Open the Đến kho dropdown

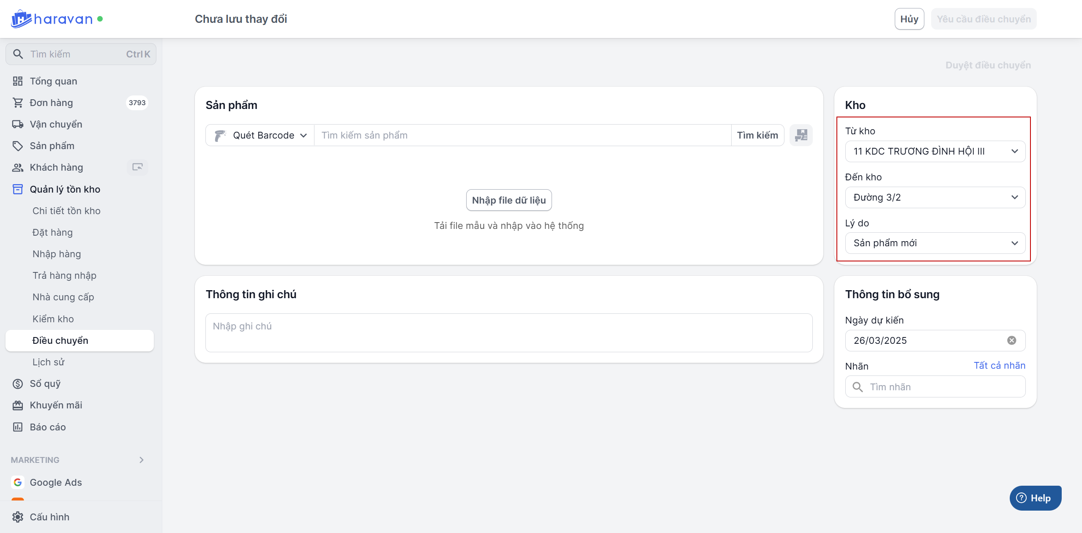935,197
